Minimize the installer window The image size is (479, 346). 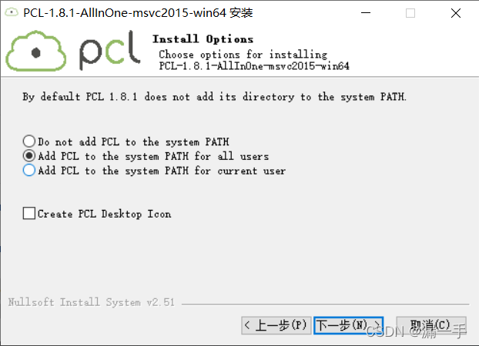coord(366,13)
